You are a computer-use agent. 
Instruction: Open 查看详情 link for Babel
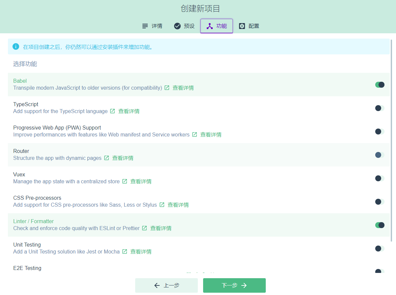183,88
